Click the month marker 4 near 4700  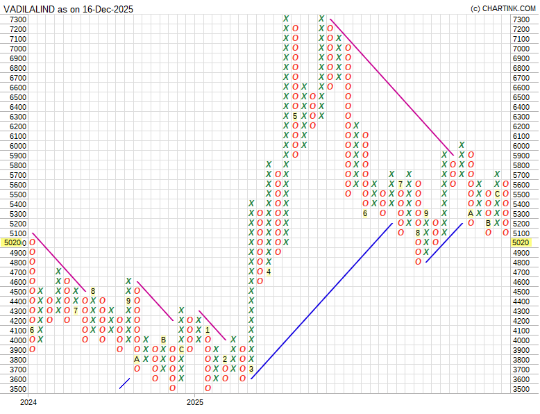(x=269, y=272)
